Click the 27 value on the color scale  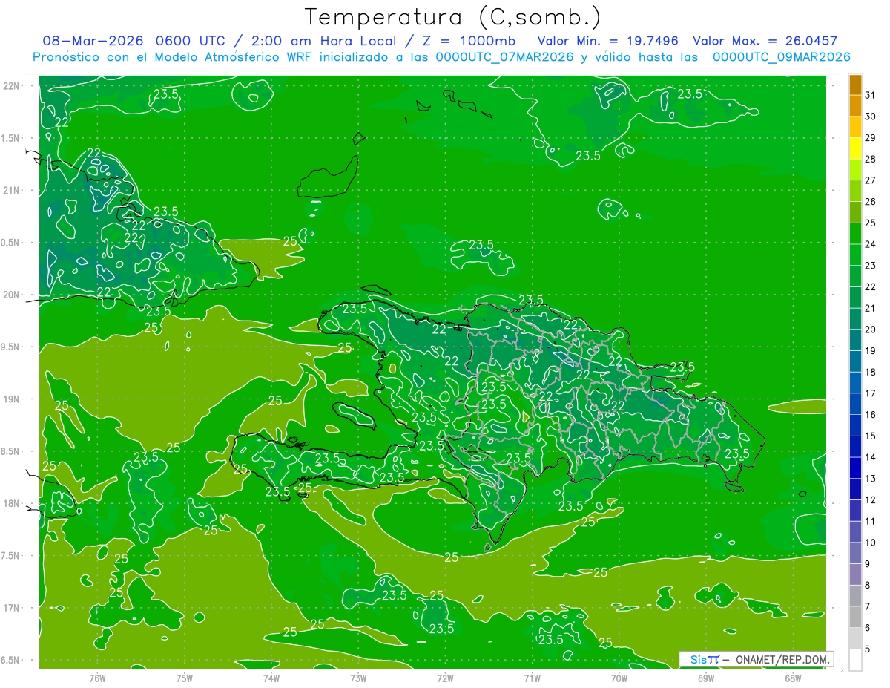(871, 180)
